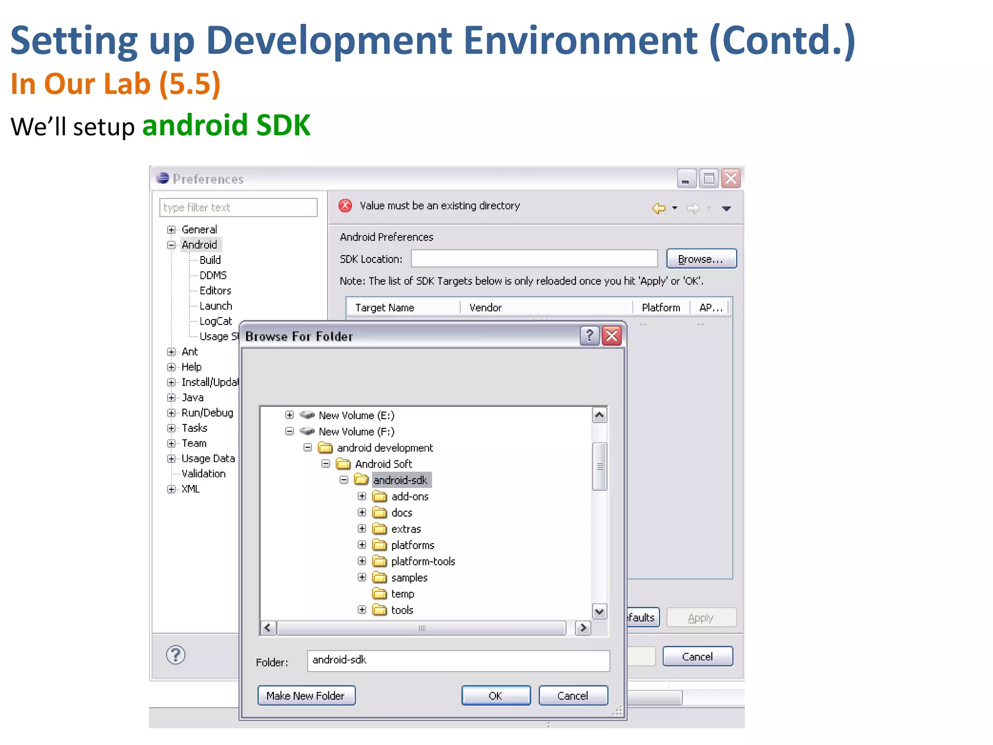Expand the platforms folder node
Screen dimensions: 993x745
362,545
